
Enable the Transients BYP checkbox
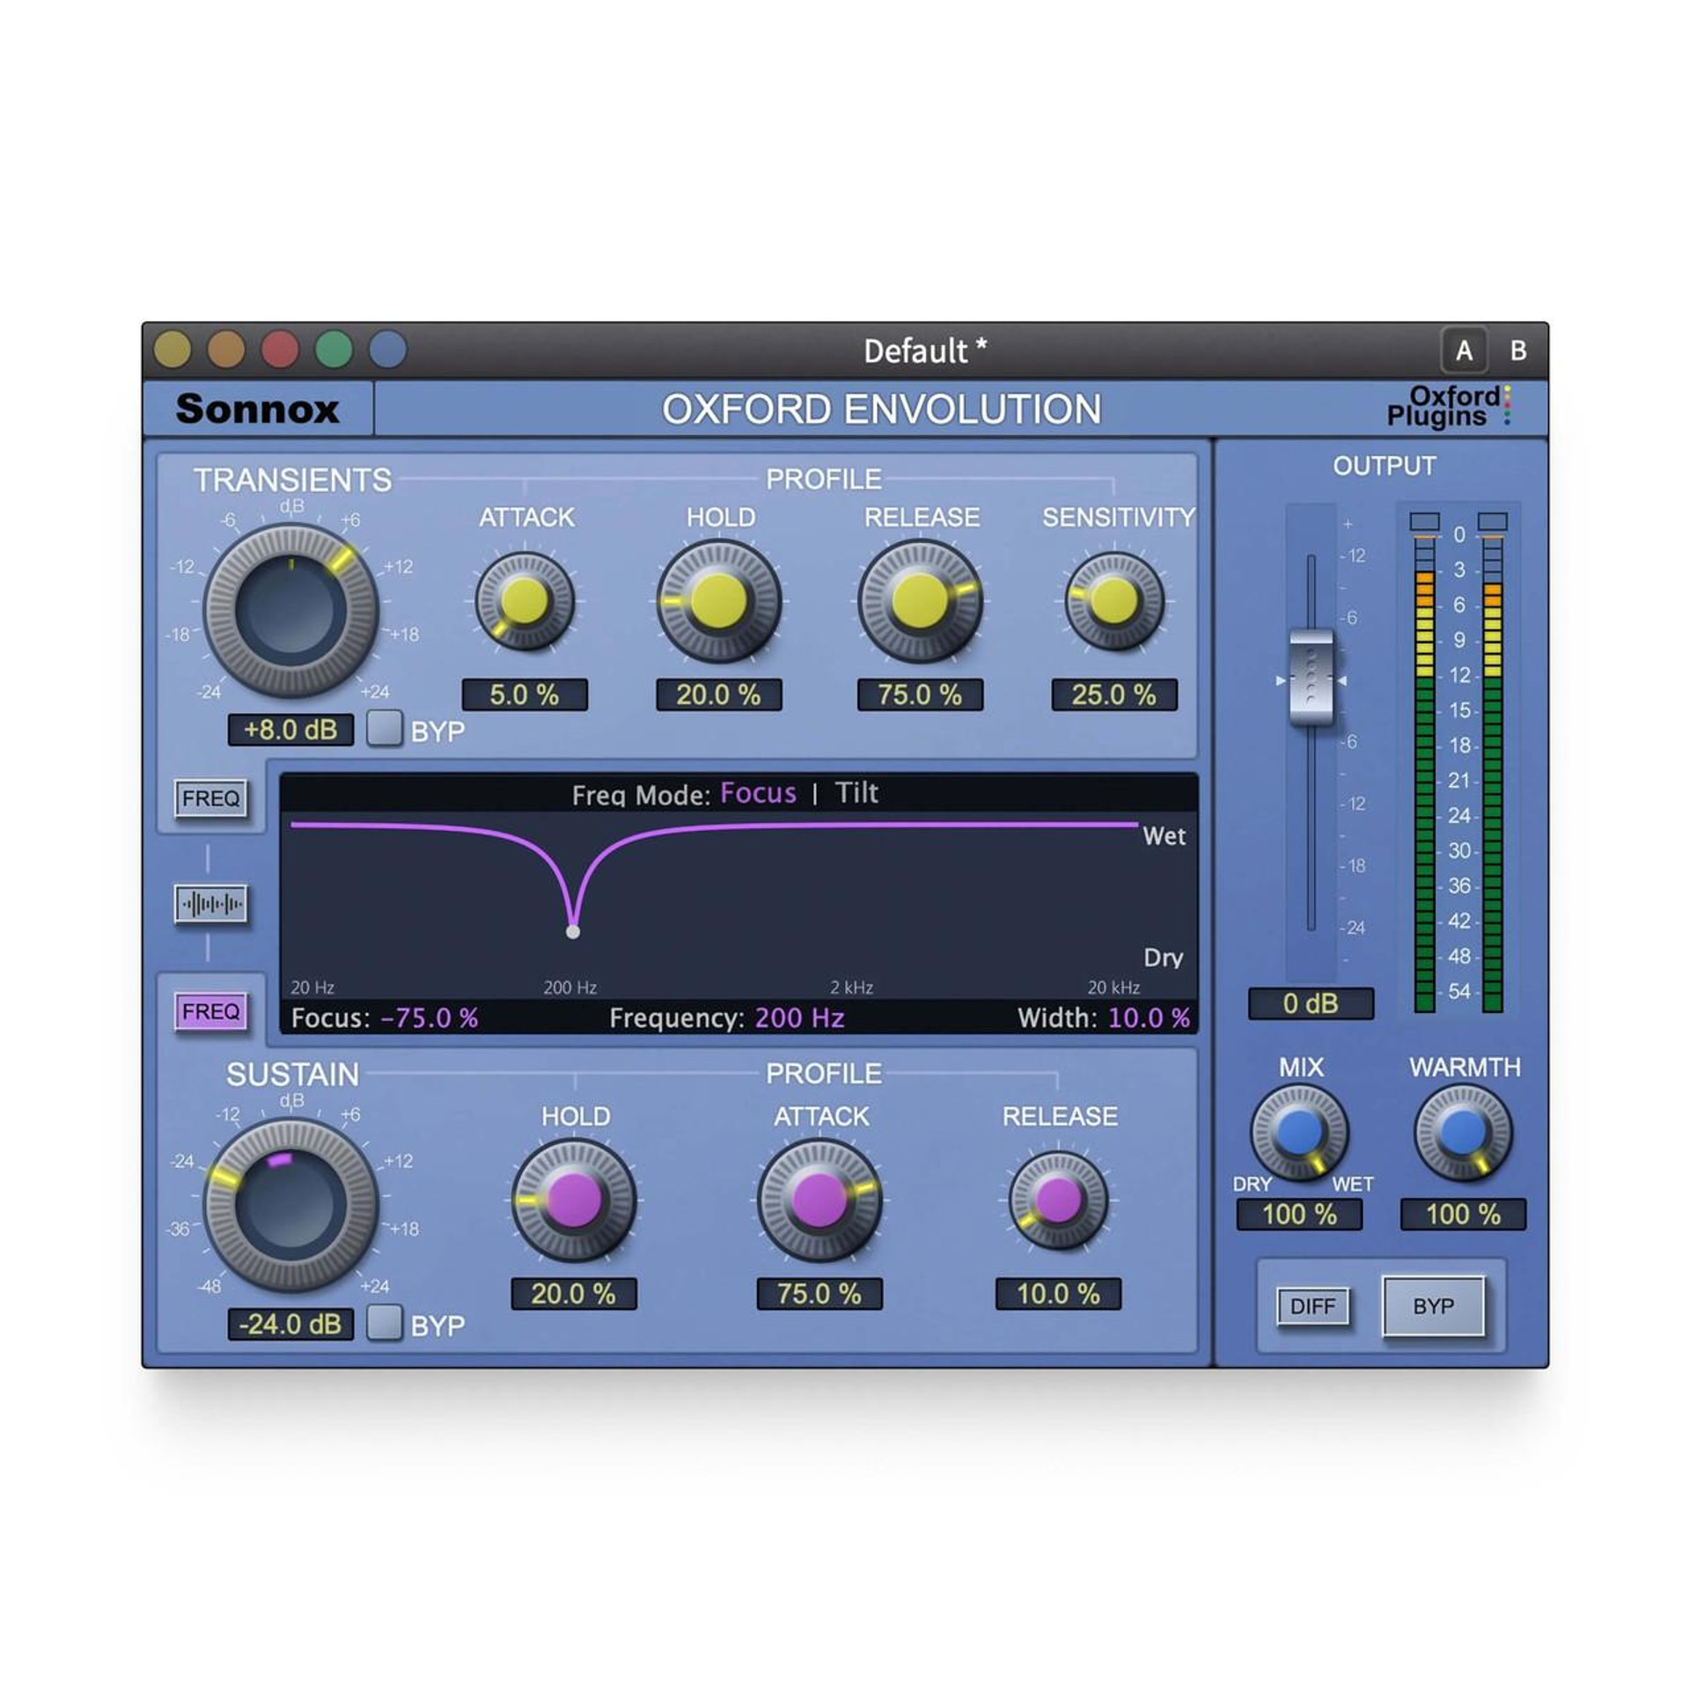coord(384,729)
